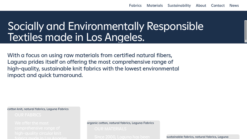Click the intro paragraph about certified natural fibers
The width and height of the screenshot is (247, 139).
[x=93, y=65]
